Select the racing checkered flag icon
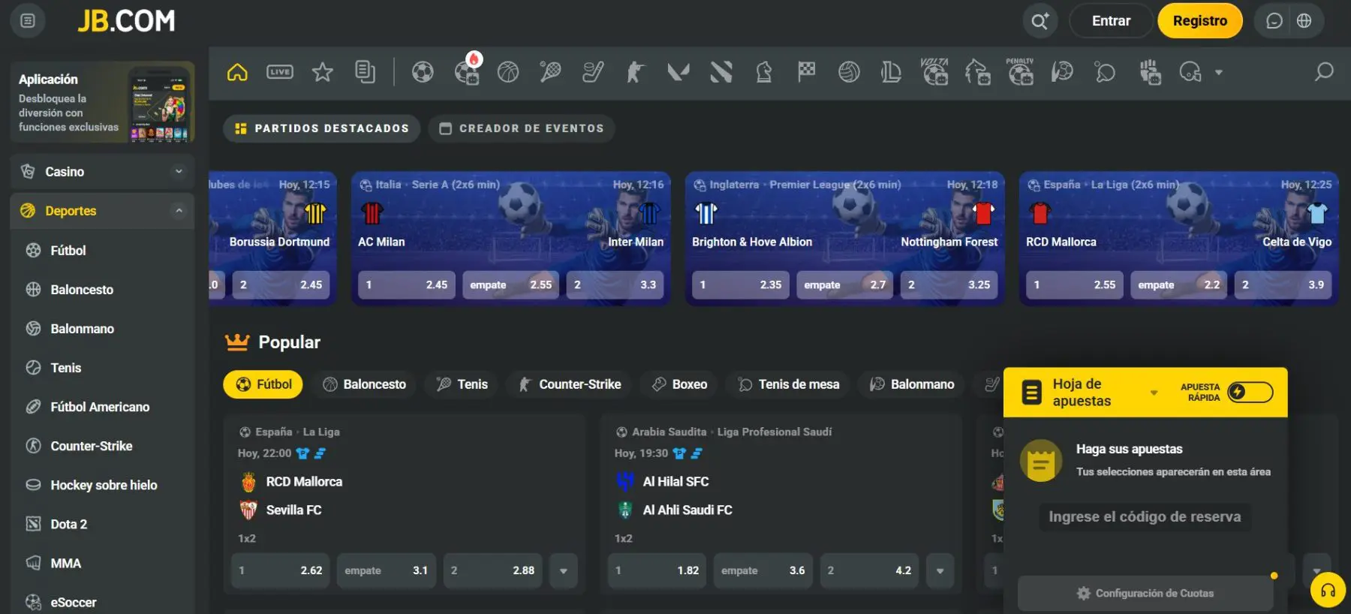1351x614 pixels. click(807, 72)
